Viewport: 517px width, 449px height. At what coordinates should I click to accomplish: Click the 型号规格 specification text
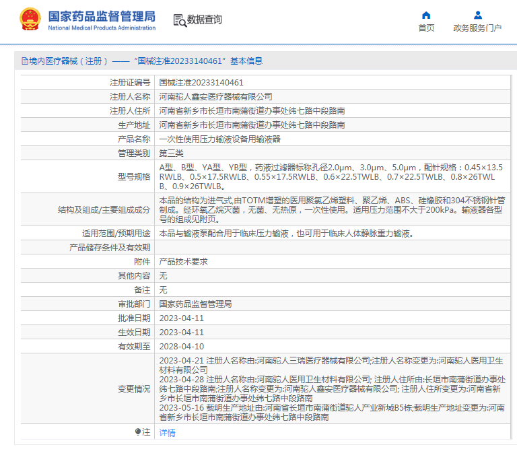click(331, 176)
